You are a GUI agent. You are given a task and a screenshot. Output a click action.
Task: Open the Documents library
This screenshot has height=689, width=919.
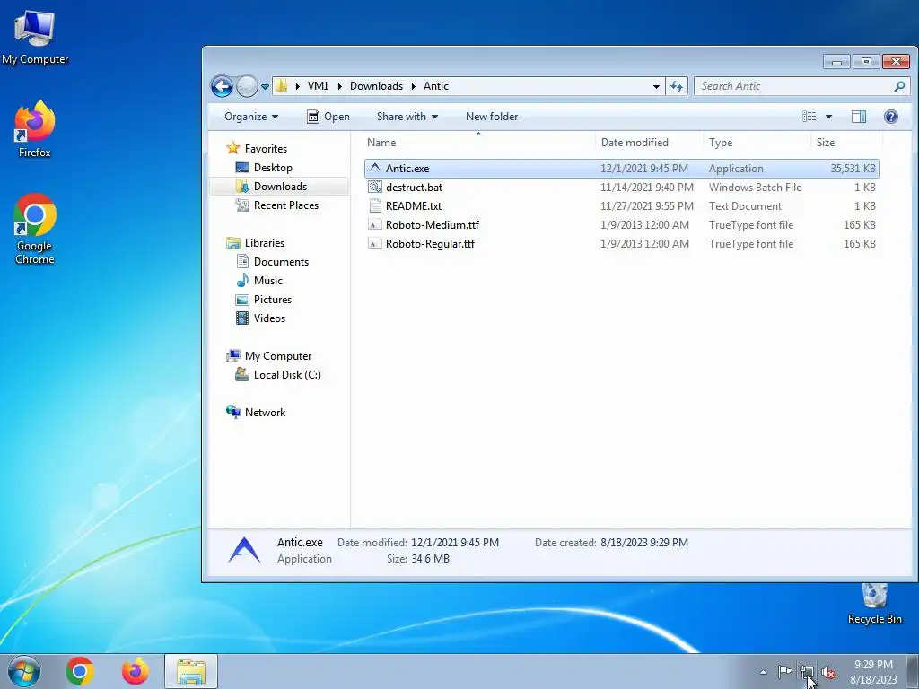tap(281, 262)
